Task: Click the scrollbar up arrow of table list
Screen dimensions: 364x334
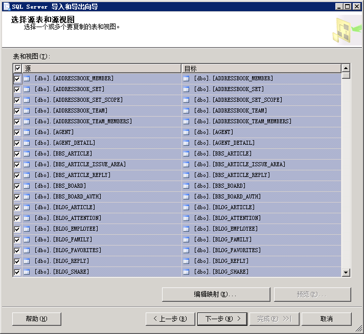Action: point(346,68)
